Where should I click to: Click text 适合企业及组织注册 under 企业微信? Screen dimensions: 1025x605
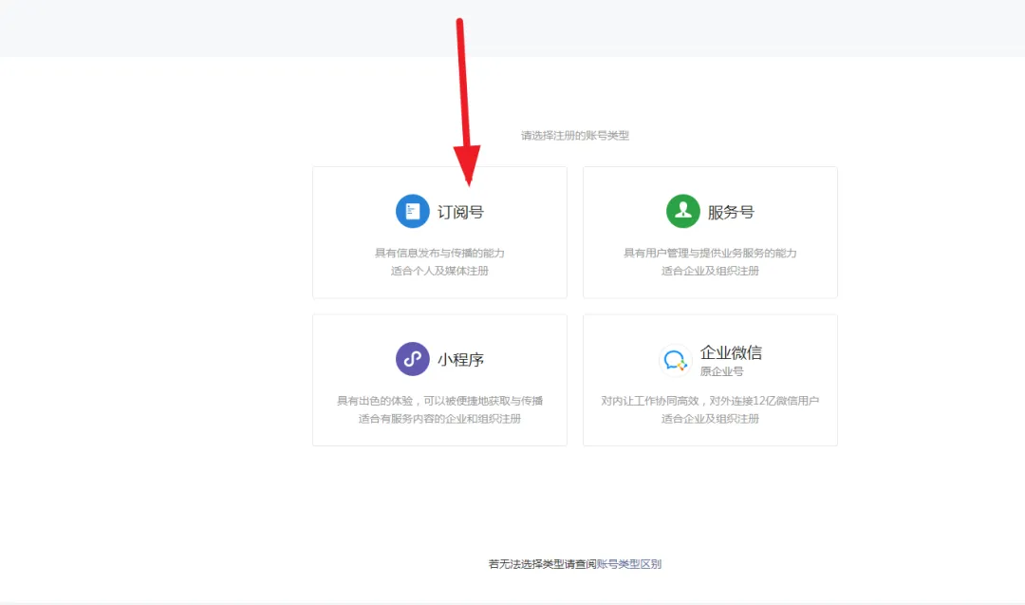click(710, 419)
